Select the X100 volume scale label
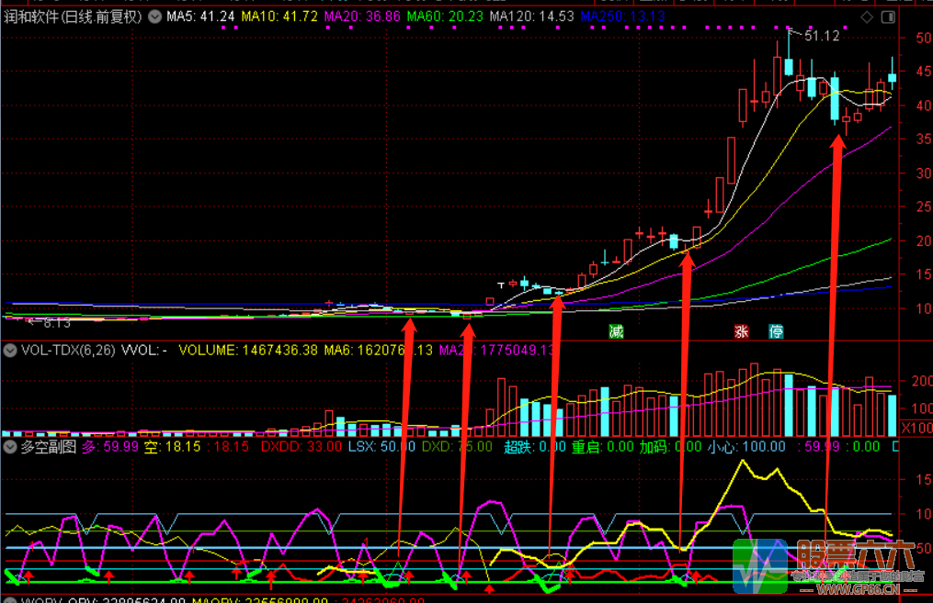933x603 pixels. tap(915, 429)
